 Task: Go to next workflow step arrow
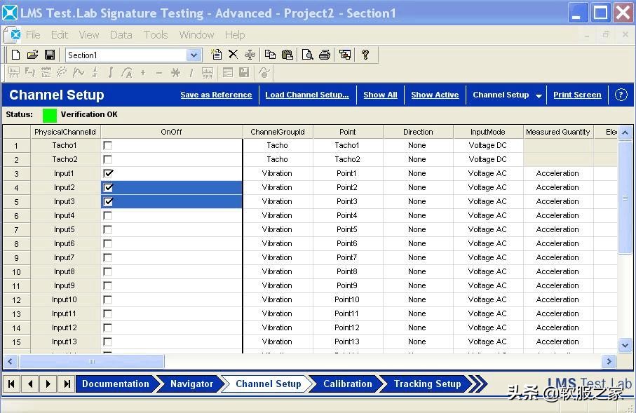[48, 384]
